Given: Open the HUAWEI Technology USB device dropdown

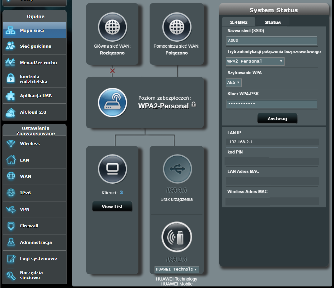Looking at the screenshot, I should 177,269.
